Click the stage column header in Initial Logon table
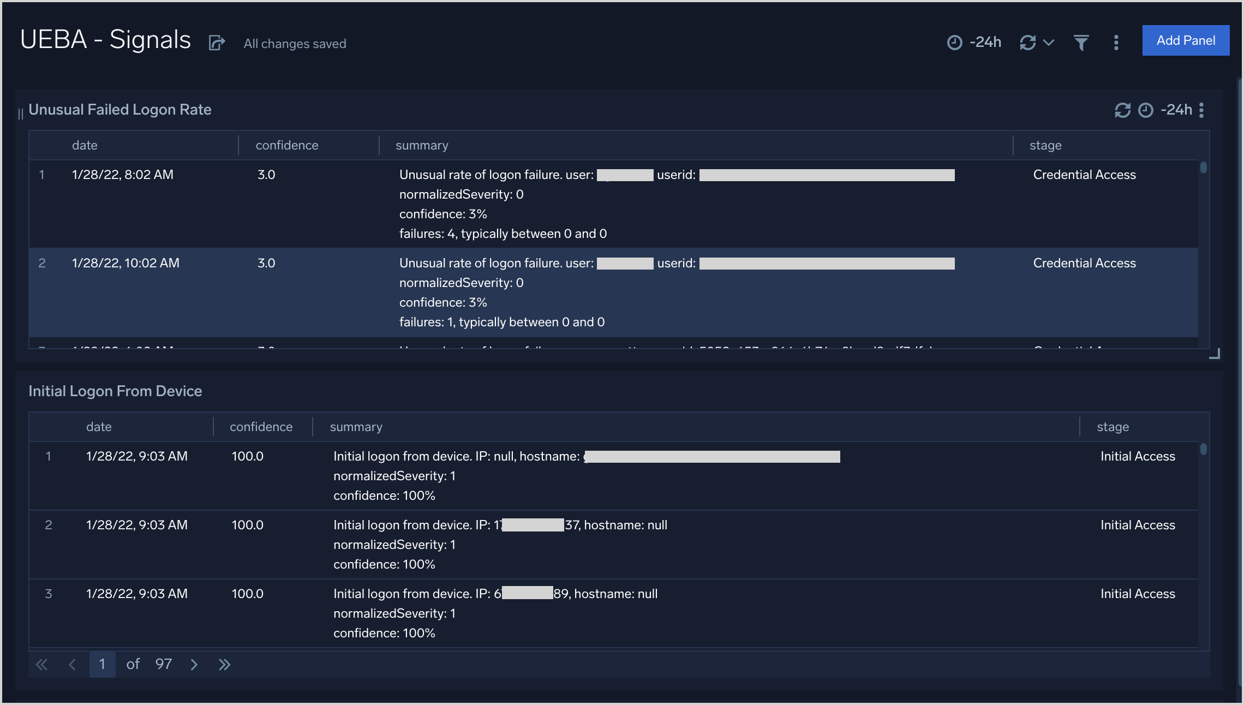The width and height of the screenshot is (1244, 705). [1113, 427]
